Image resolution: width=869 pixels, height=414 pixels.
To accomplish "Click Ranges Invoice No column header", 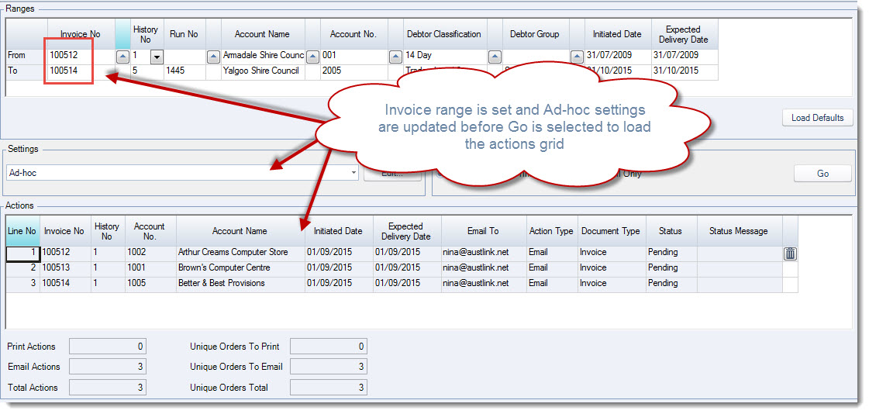I will (81, 34).
